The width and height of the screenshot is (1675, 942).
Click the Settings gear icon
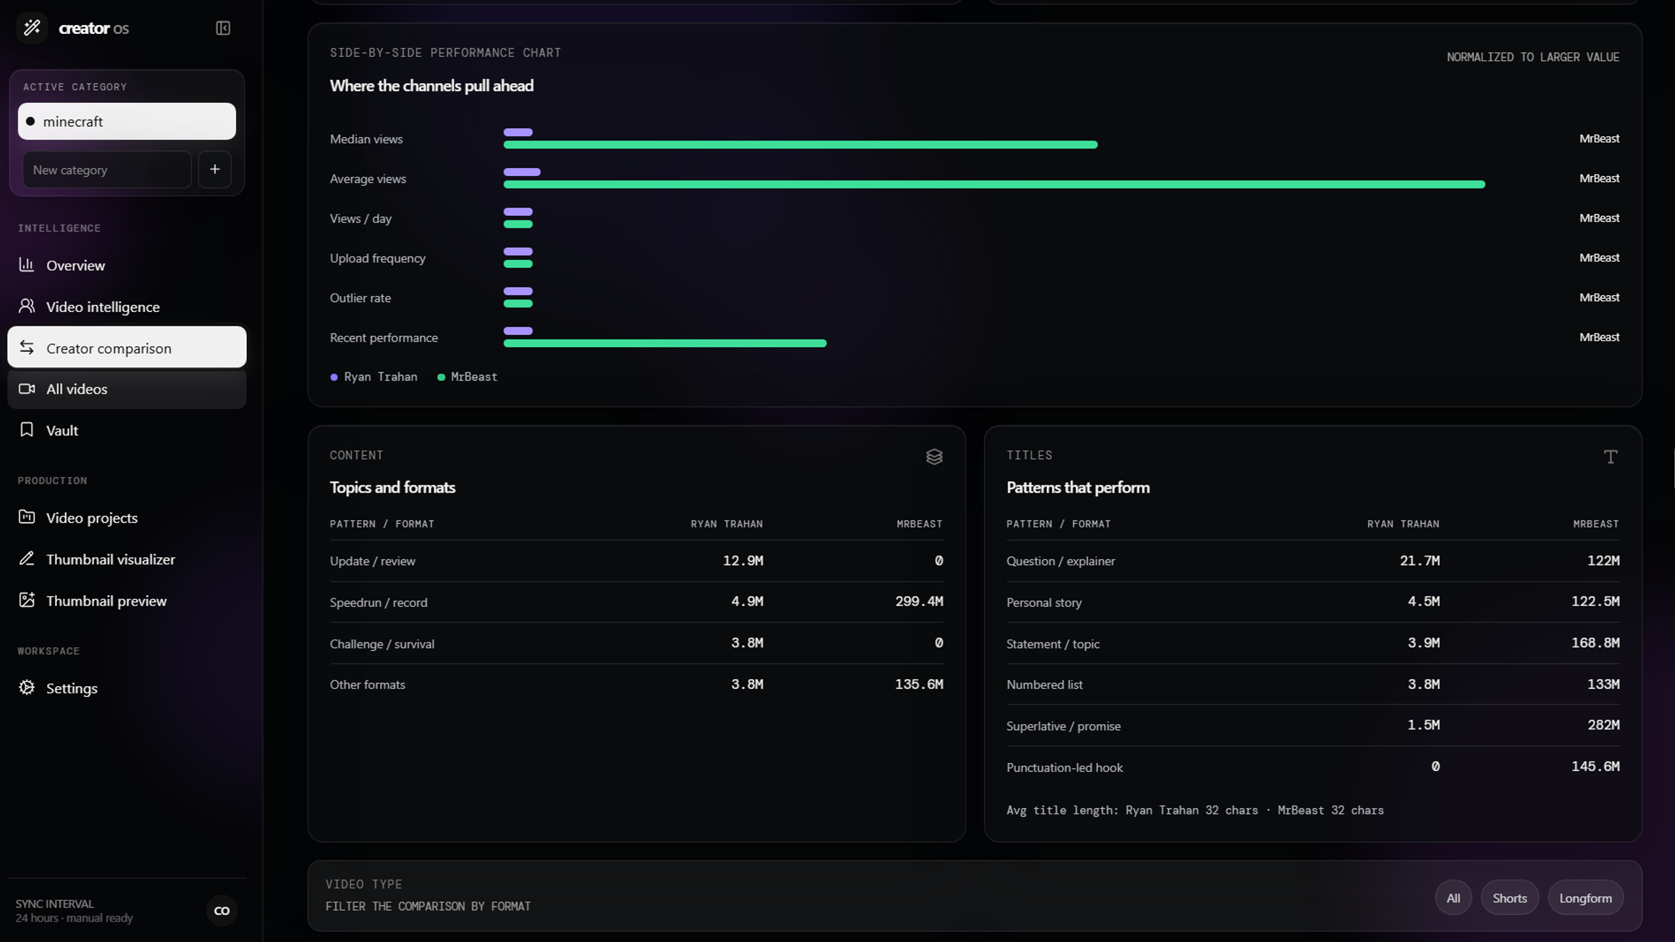tap(26, 688)
